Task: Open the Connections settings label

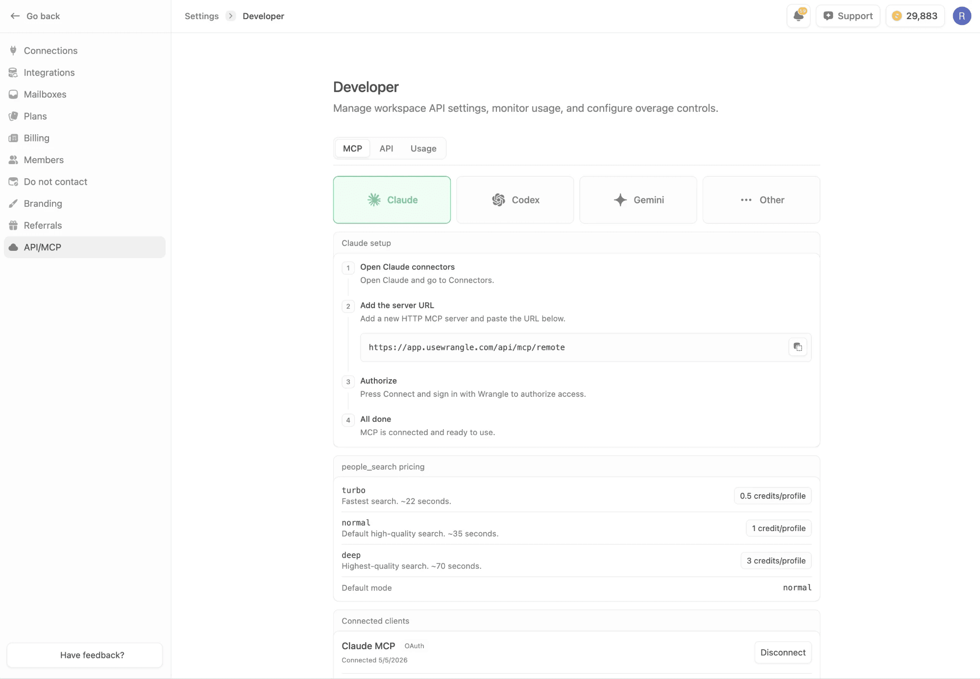Action: (50, 50)
